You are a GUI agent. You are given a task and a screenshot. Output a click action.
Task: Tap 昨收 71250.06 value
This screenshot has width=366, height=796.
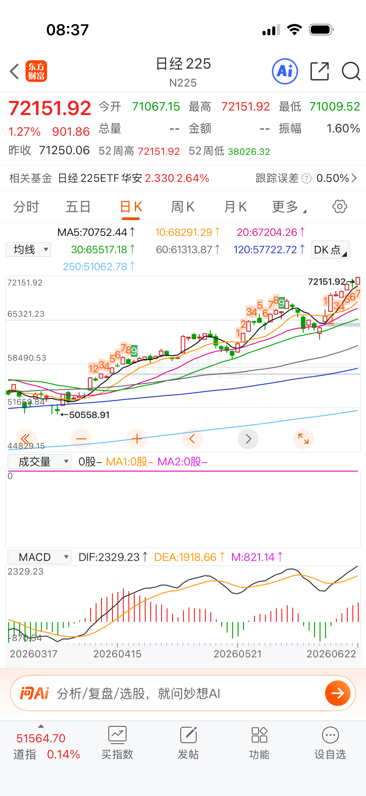(49, 151)
